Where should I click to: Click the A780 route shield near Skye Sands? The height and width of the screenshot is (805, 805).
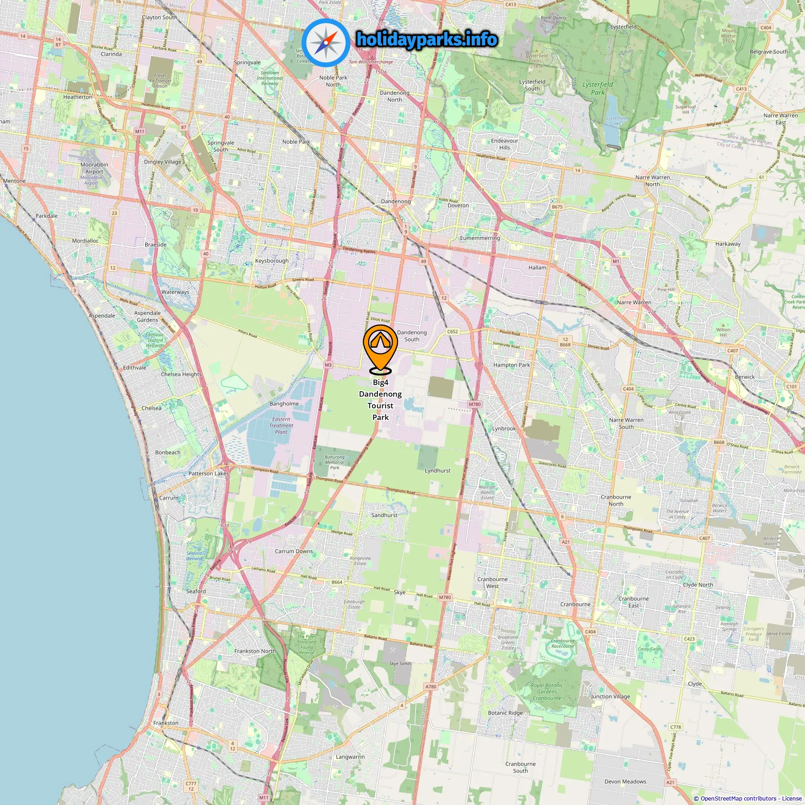431,686
